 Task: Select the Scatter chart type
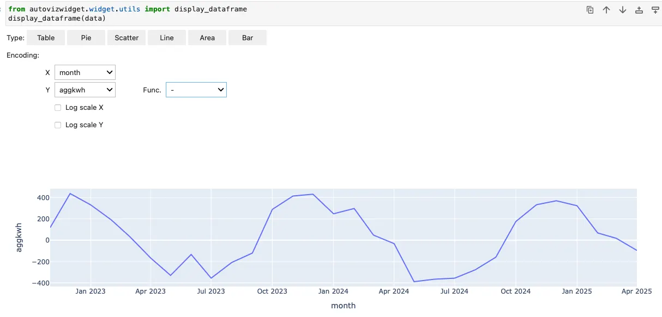click(x=126, y=38)
